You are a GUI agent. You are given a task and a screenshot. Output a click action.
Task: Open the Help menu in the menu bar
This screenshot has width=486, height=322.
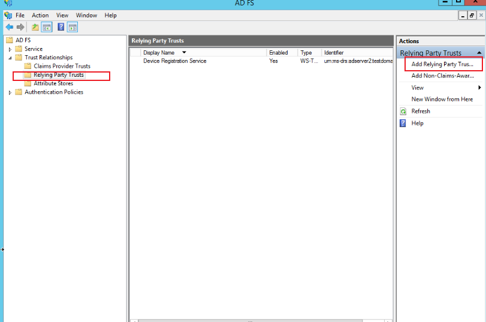(x=110, y=15)
